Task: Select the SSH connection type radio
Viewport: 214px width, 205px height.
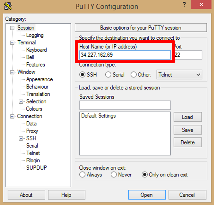Action: click(82, 75)
